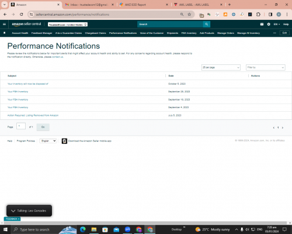
Task: Open the 'Your inventory will now be disposed of' notification
Action: pos(28,84)
